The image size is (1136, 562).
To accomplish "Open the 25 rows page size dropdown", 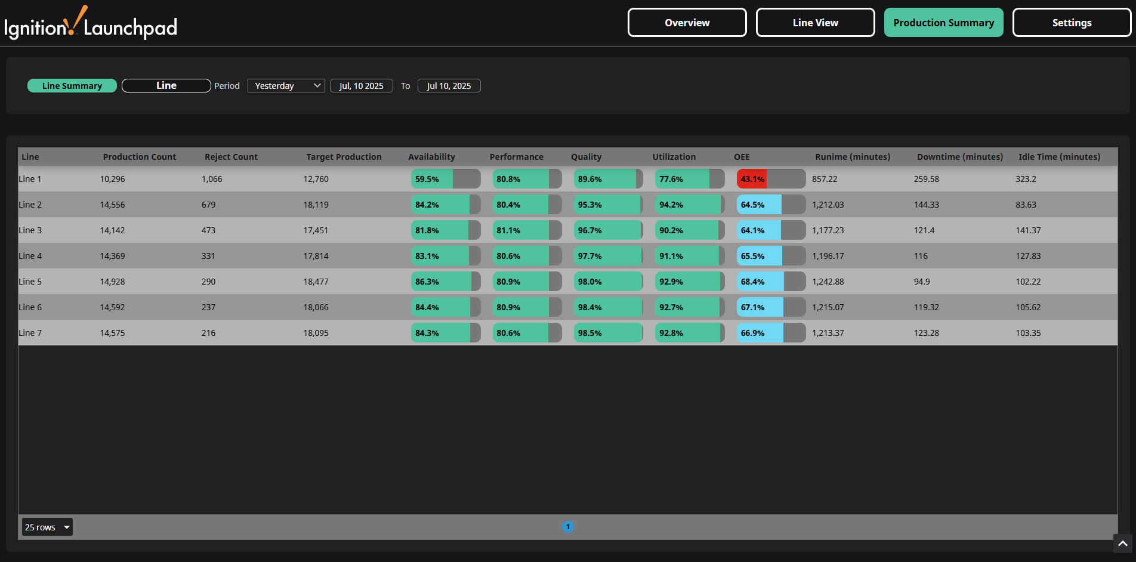I will click(x=47, y=527).
